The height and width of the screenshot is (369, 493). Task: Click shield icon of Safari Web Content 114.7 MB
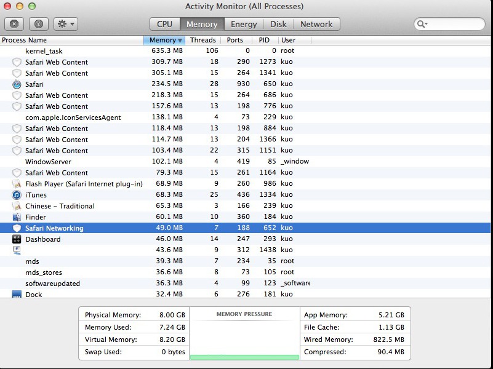coord(17,140)
